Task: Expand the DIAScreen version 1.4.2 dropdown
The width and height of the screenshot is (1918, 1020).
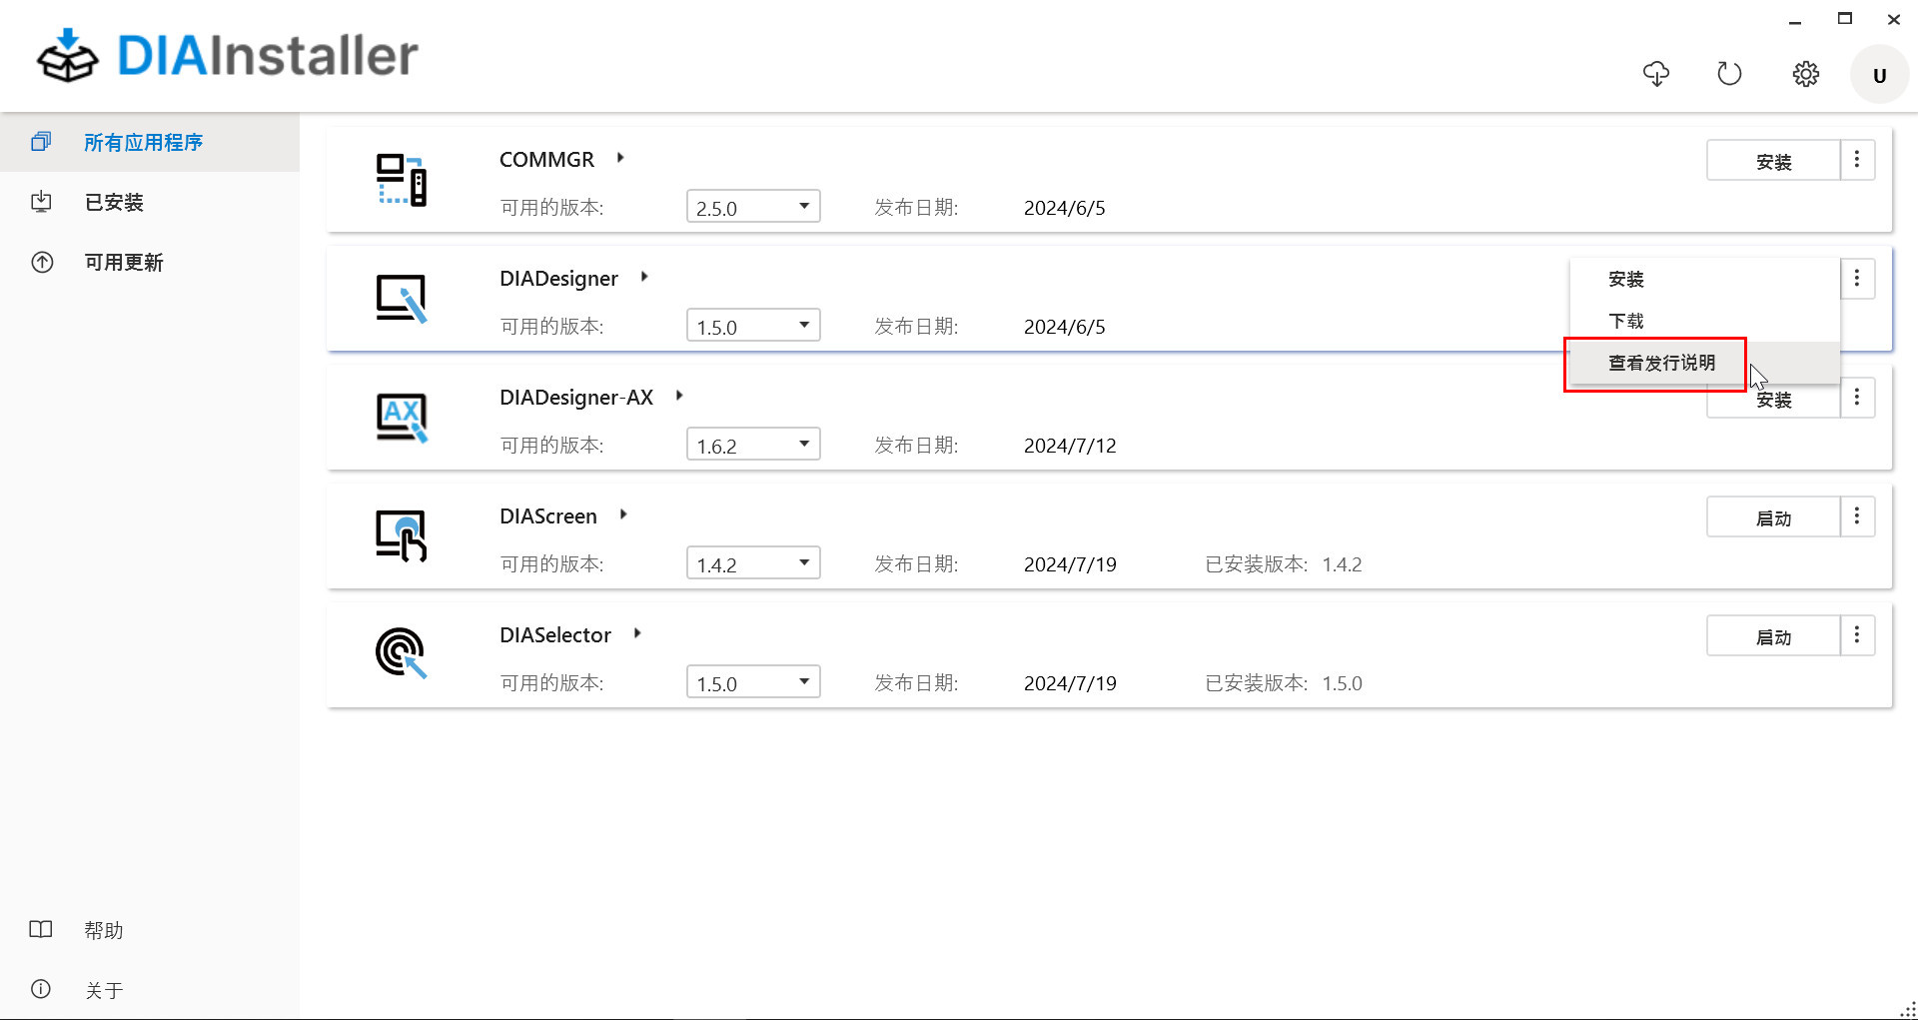Action: click(753, 563)
